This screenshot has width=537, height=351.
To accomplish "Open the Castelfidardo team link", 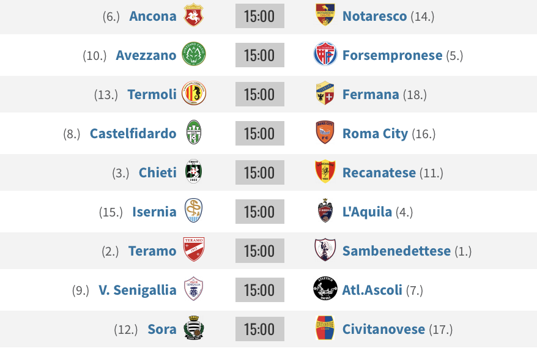I will 133,133.
